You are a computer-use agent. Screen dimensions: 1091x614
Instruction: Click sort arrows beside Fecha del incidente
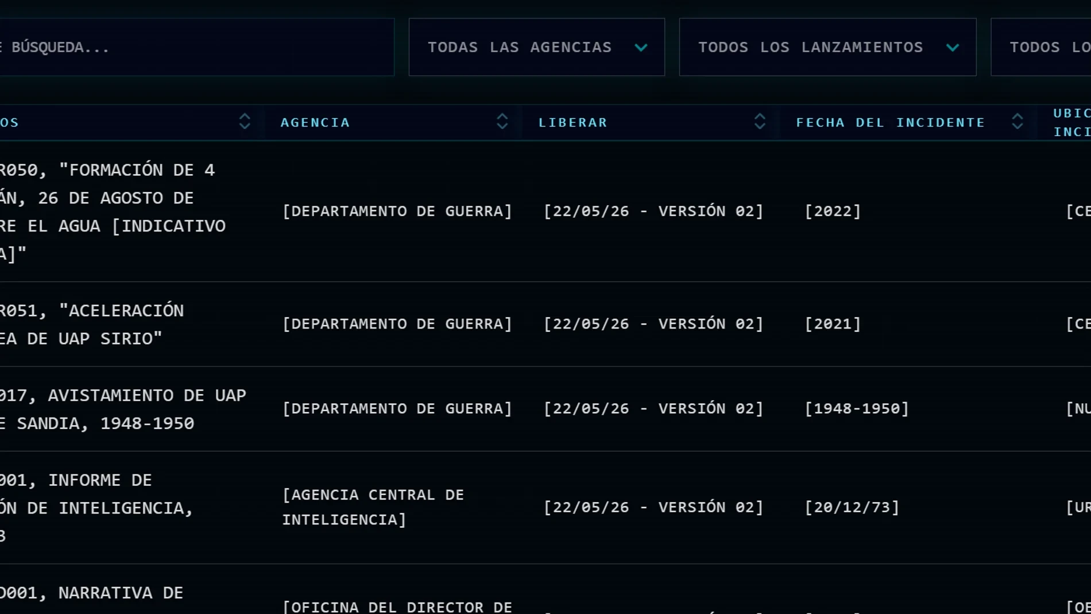click(x=1018, y=121)
